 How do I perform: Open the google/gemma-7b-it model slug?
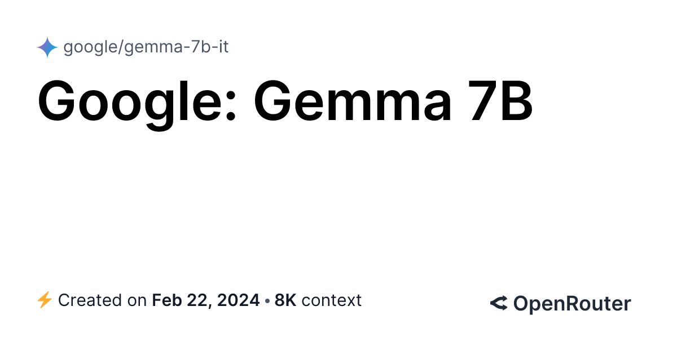[146, 47]
